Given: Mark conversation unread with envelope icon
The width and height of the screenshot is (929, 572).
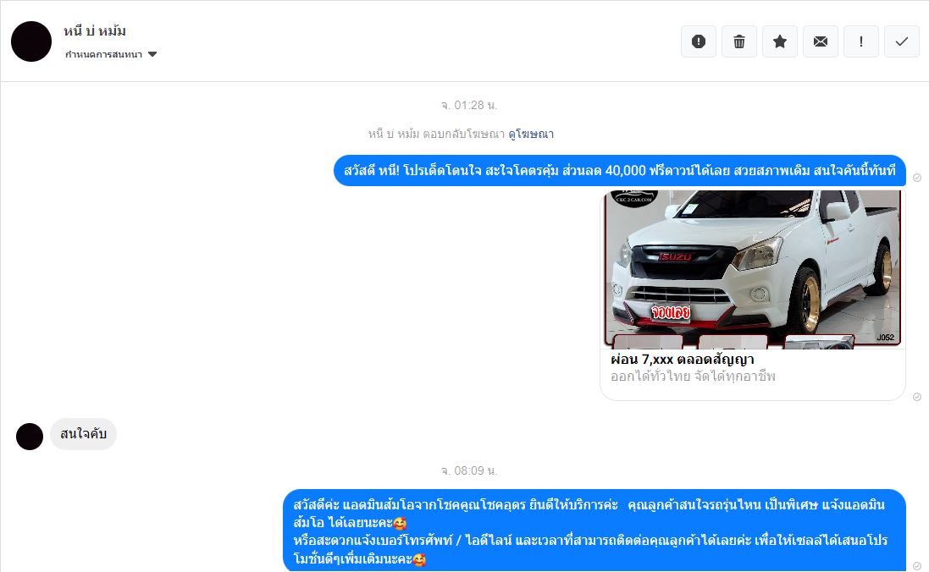Looking at the screenshot, I should [821, 41].
